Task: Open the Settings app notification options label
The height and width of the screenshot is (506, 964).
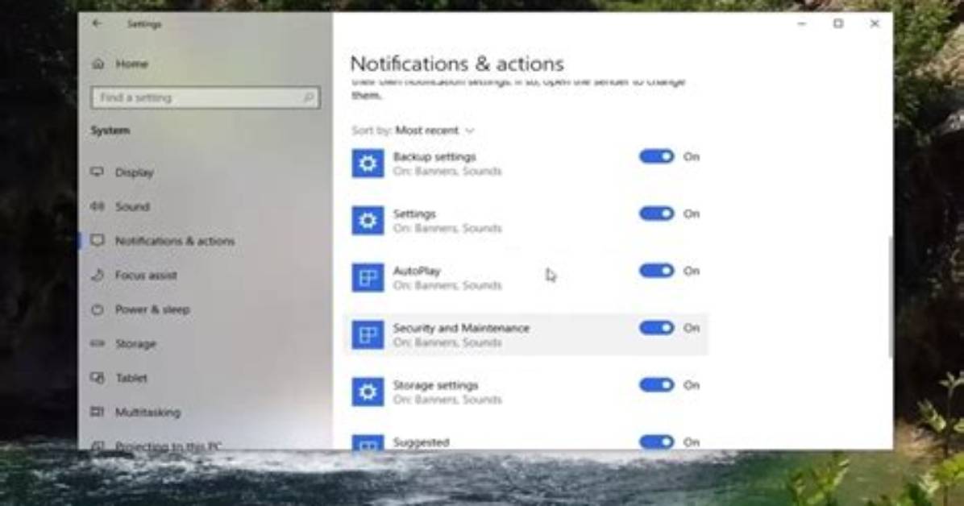Action: pyautogui.click(x=413, y=214)
